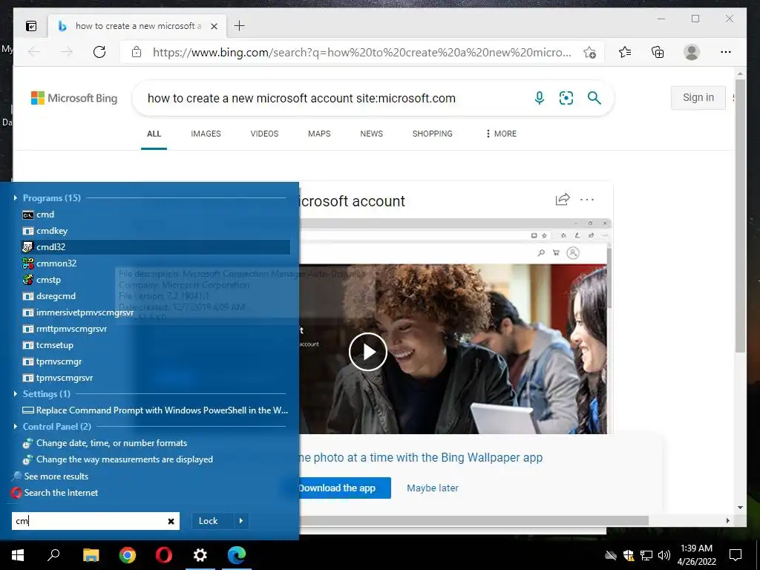This screenshot has width=760, height=570.
Task: Collapse the Settings (1) group
Action: (x=16, y=393)
